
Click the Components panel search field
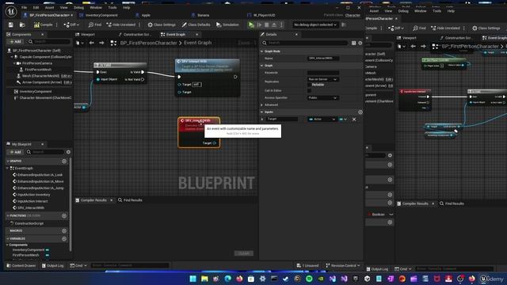coord(49,42)
